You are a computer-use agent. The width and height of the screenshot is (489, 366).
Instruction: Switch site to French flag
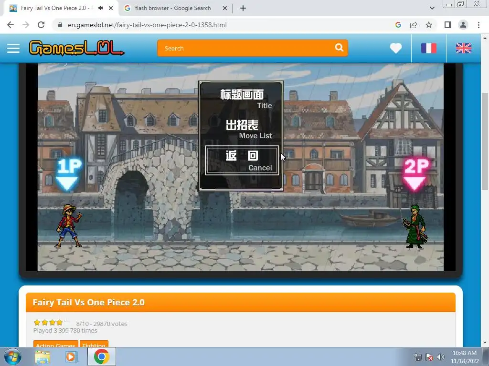click(x=429, y=48)
